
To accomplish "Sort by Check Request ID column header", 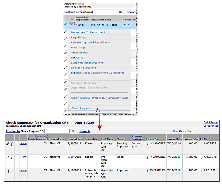I will tap(38, 139).
